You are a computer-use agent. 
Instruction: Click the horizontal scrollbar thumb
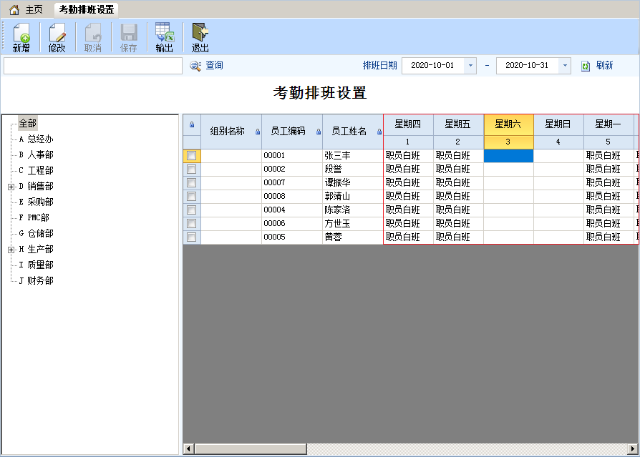coord(251,449)
